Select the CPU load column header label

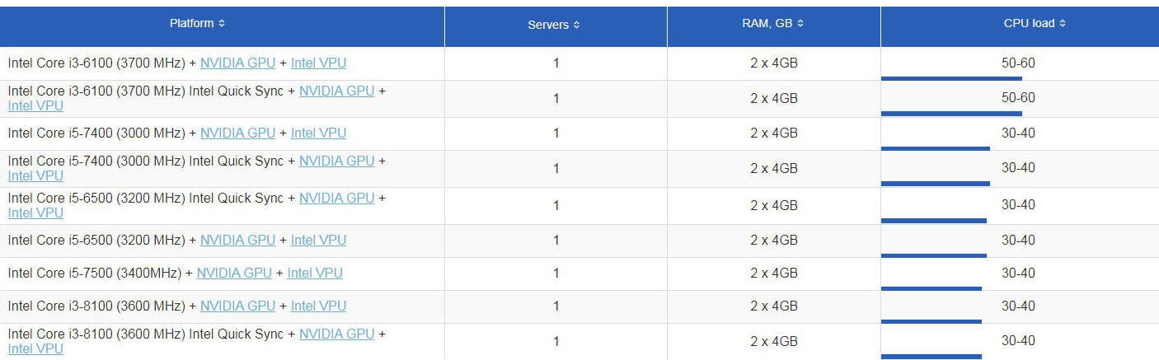click(1029, 24)
